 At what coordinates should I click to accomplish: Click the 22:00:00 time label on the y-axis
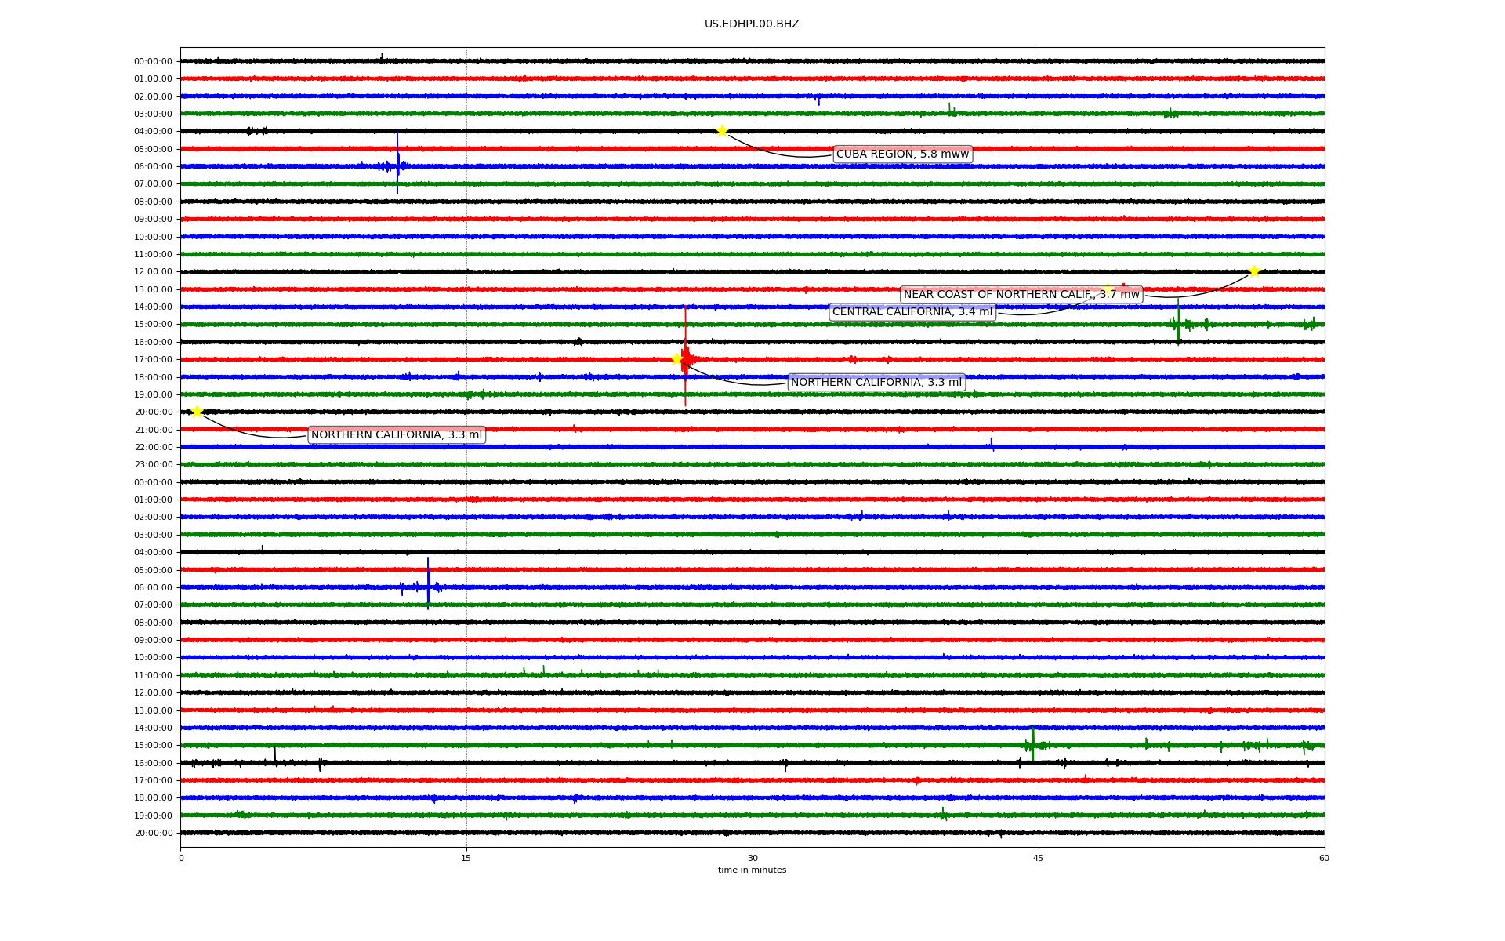click(x=153, y=447)
